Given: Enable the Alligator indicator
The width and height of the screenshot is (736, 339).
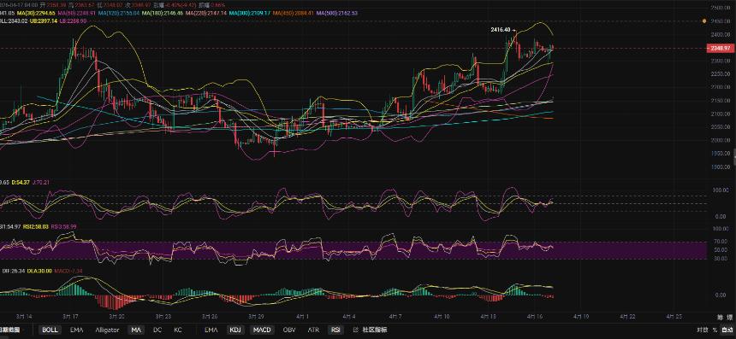Looking at the screenshot, I should [x=107, y=330].
